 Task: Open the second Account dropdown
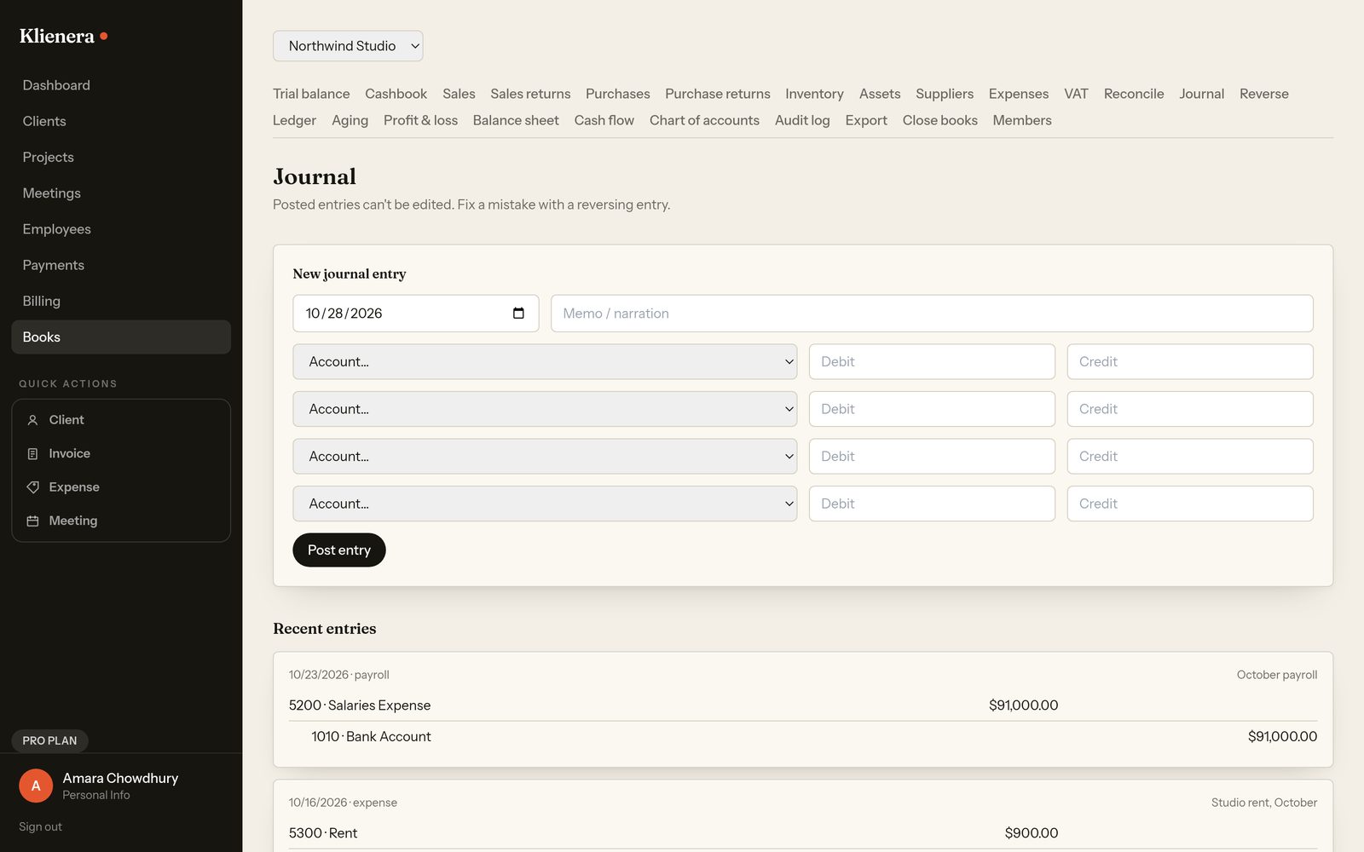(x=545, y=409)
